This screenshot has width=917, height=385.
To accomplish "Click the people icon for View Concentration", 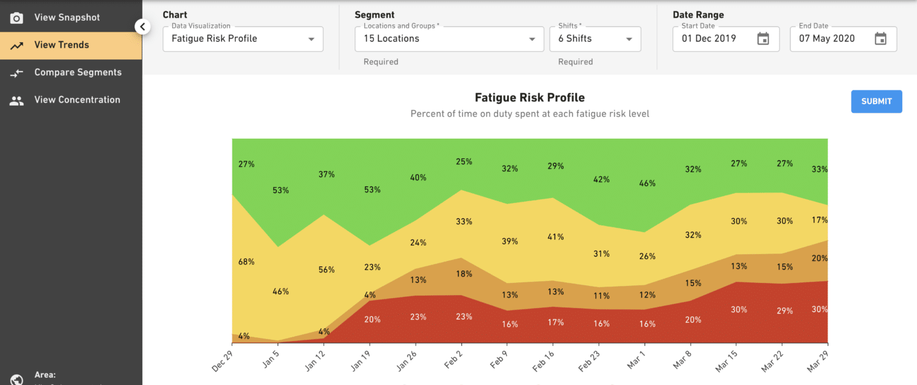I will (16, 100).
